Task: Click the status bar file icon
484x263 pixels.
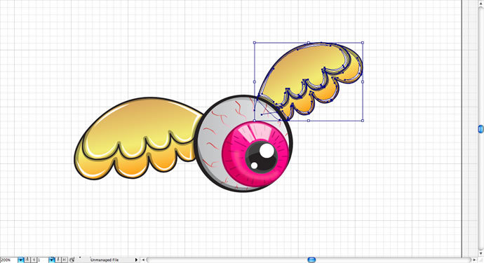Action: click(x=72, y=260)
